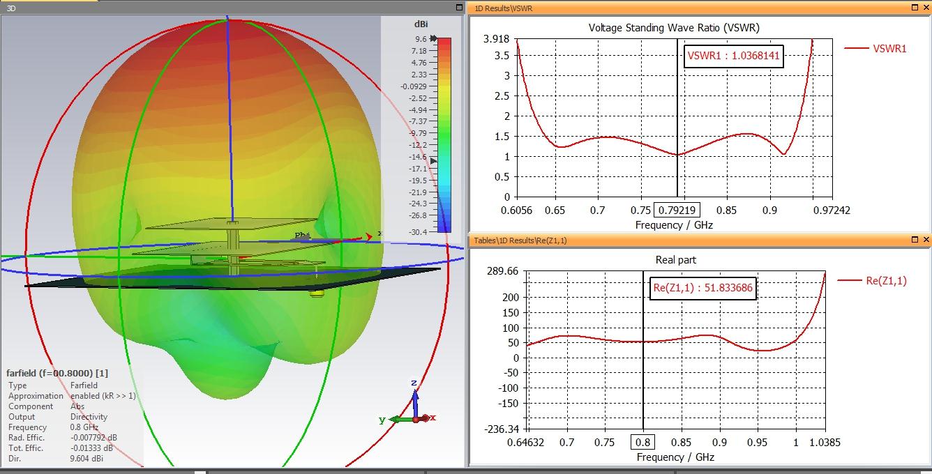This screenshot has width=932, height=474.
Task: Click the Real part plot title
Action: (676, 260)
